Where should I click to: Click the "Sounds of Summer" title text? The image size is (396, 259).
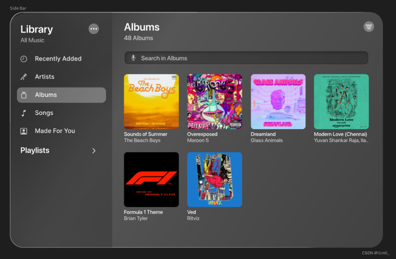(x=146, y=134)
